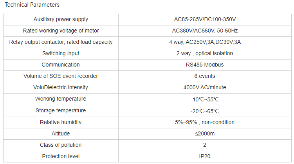Select the Communication row label
Screen dimensions: 294x164
click(x=61, y=65)
